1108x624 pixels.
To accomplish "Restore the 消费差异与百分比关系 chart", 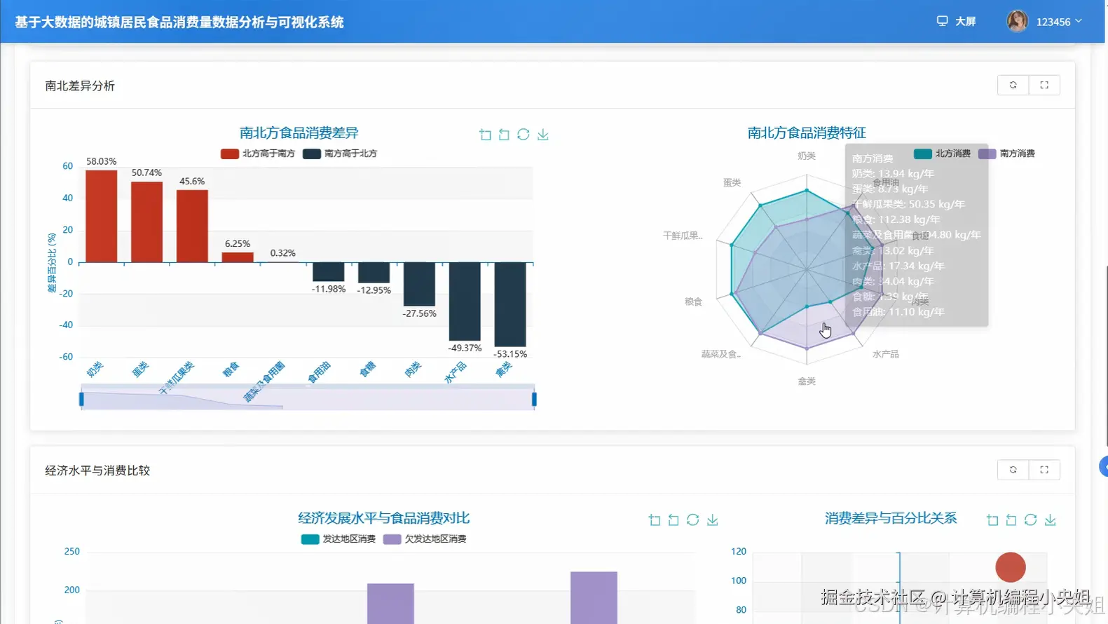I will (1031, 520).
